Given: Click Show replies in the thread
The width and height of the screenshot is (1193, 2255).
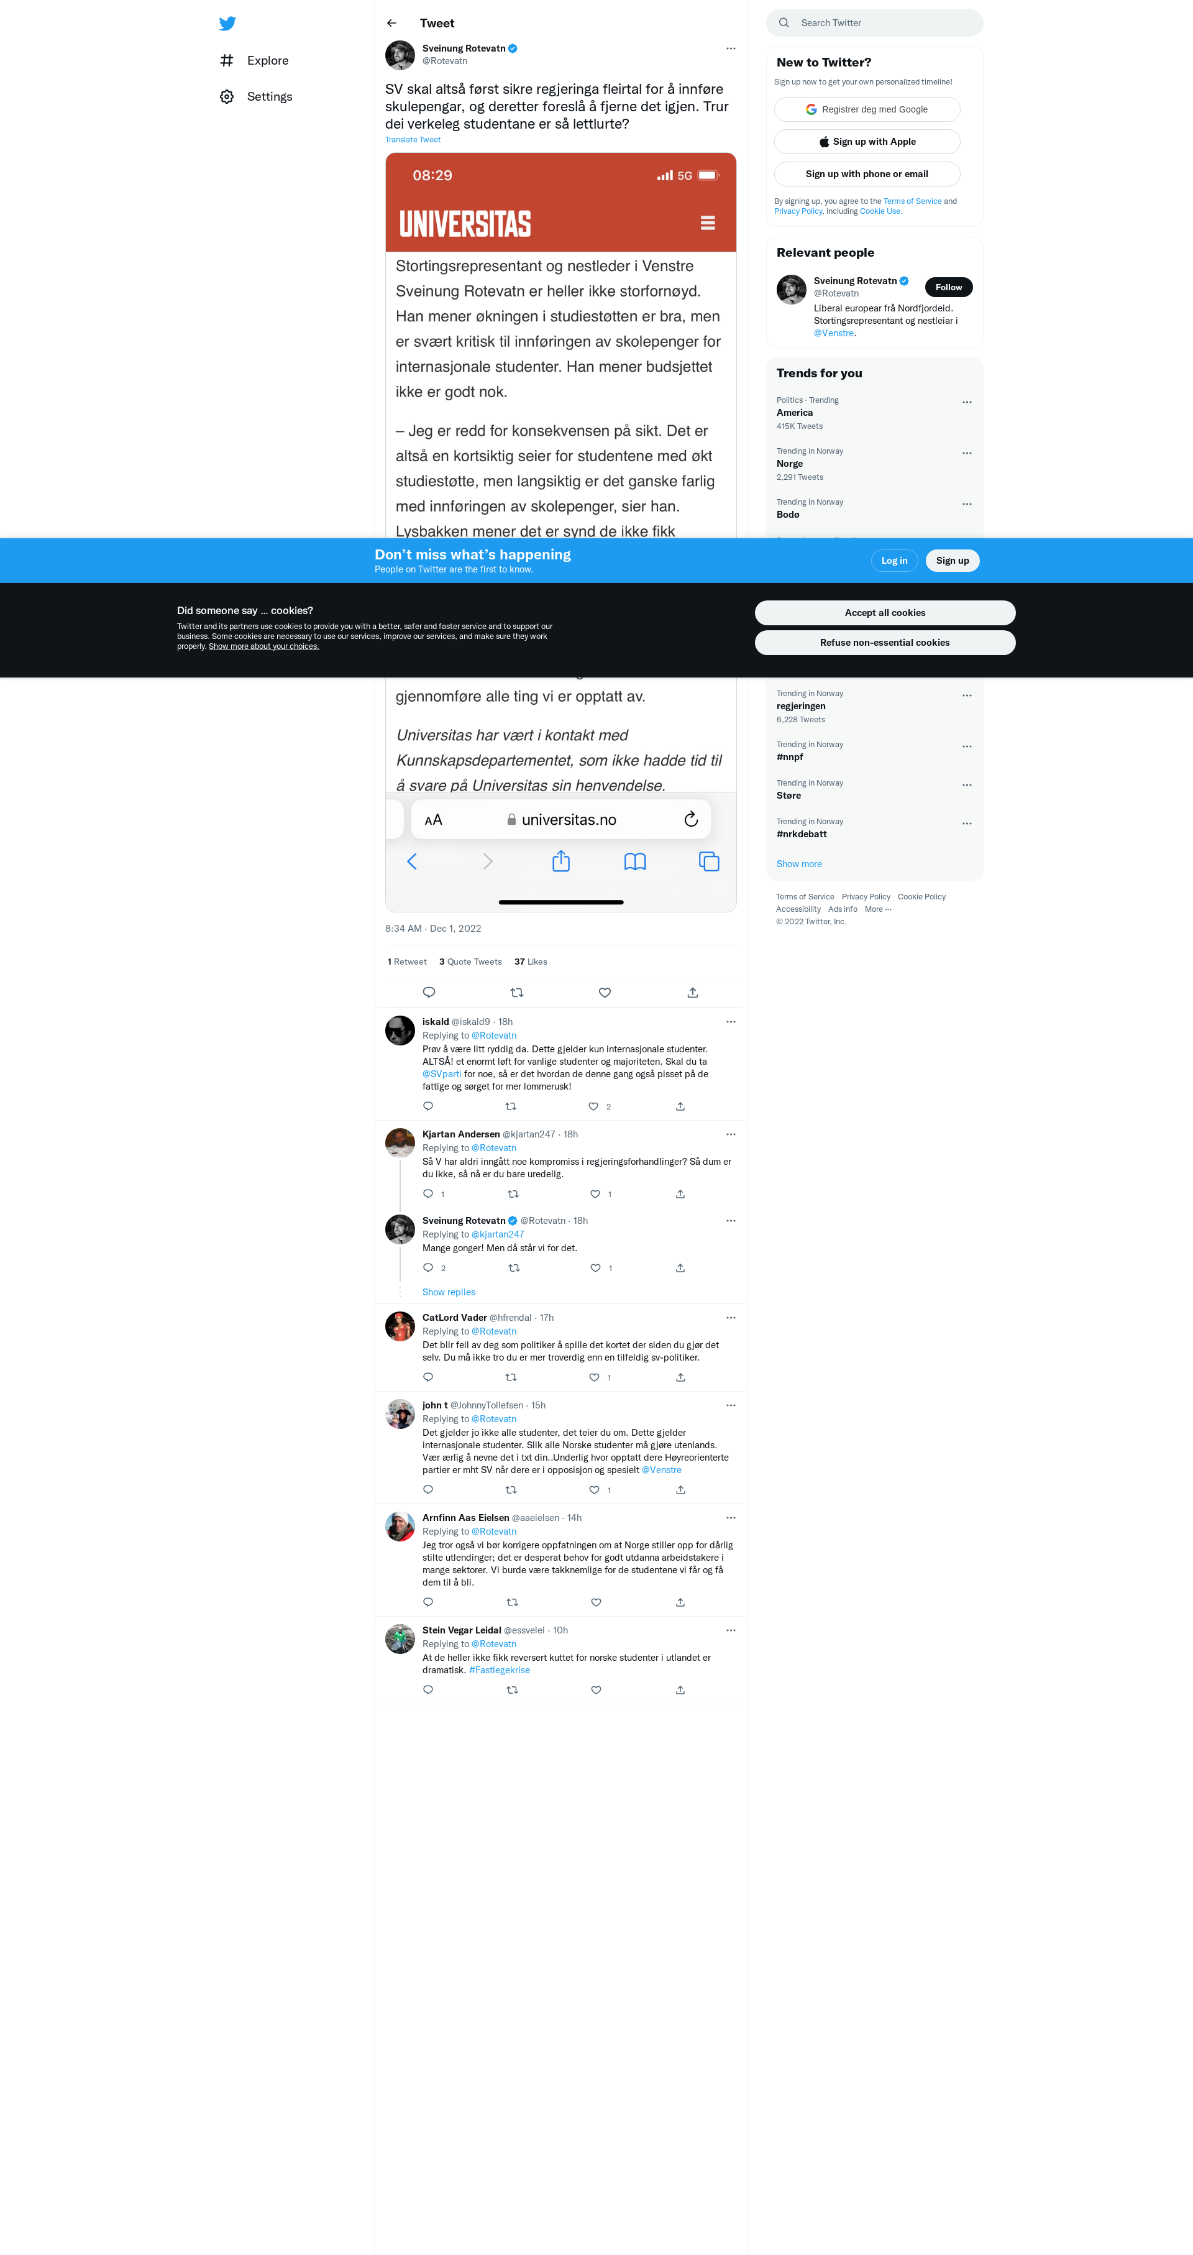Looking at the screenshot, I should point(449,1293).
